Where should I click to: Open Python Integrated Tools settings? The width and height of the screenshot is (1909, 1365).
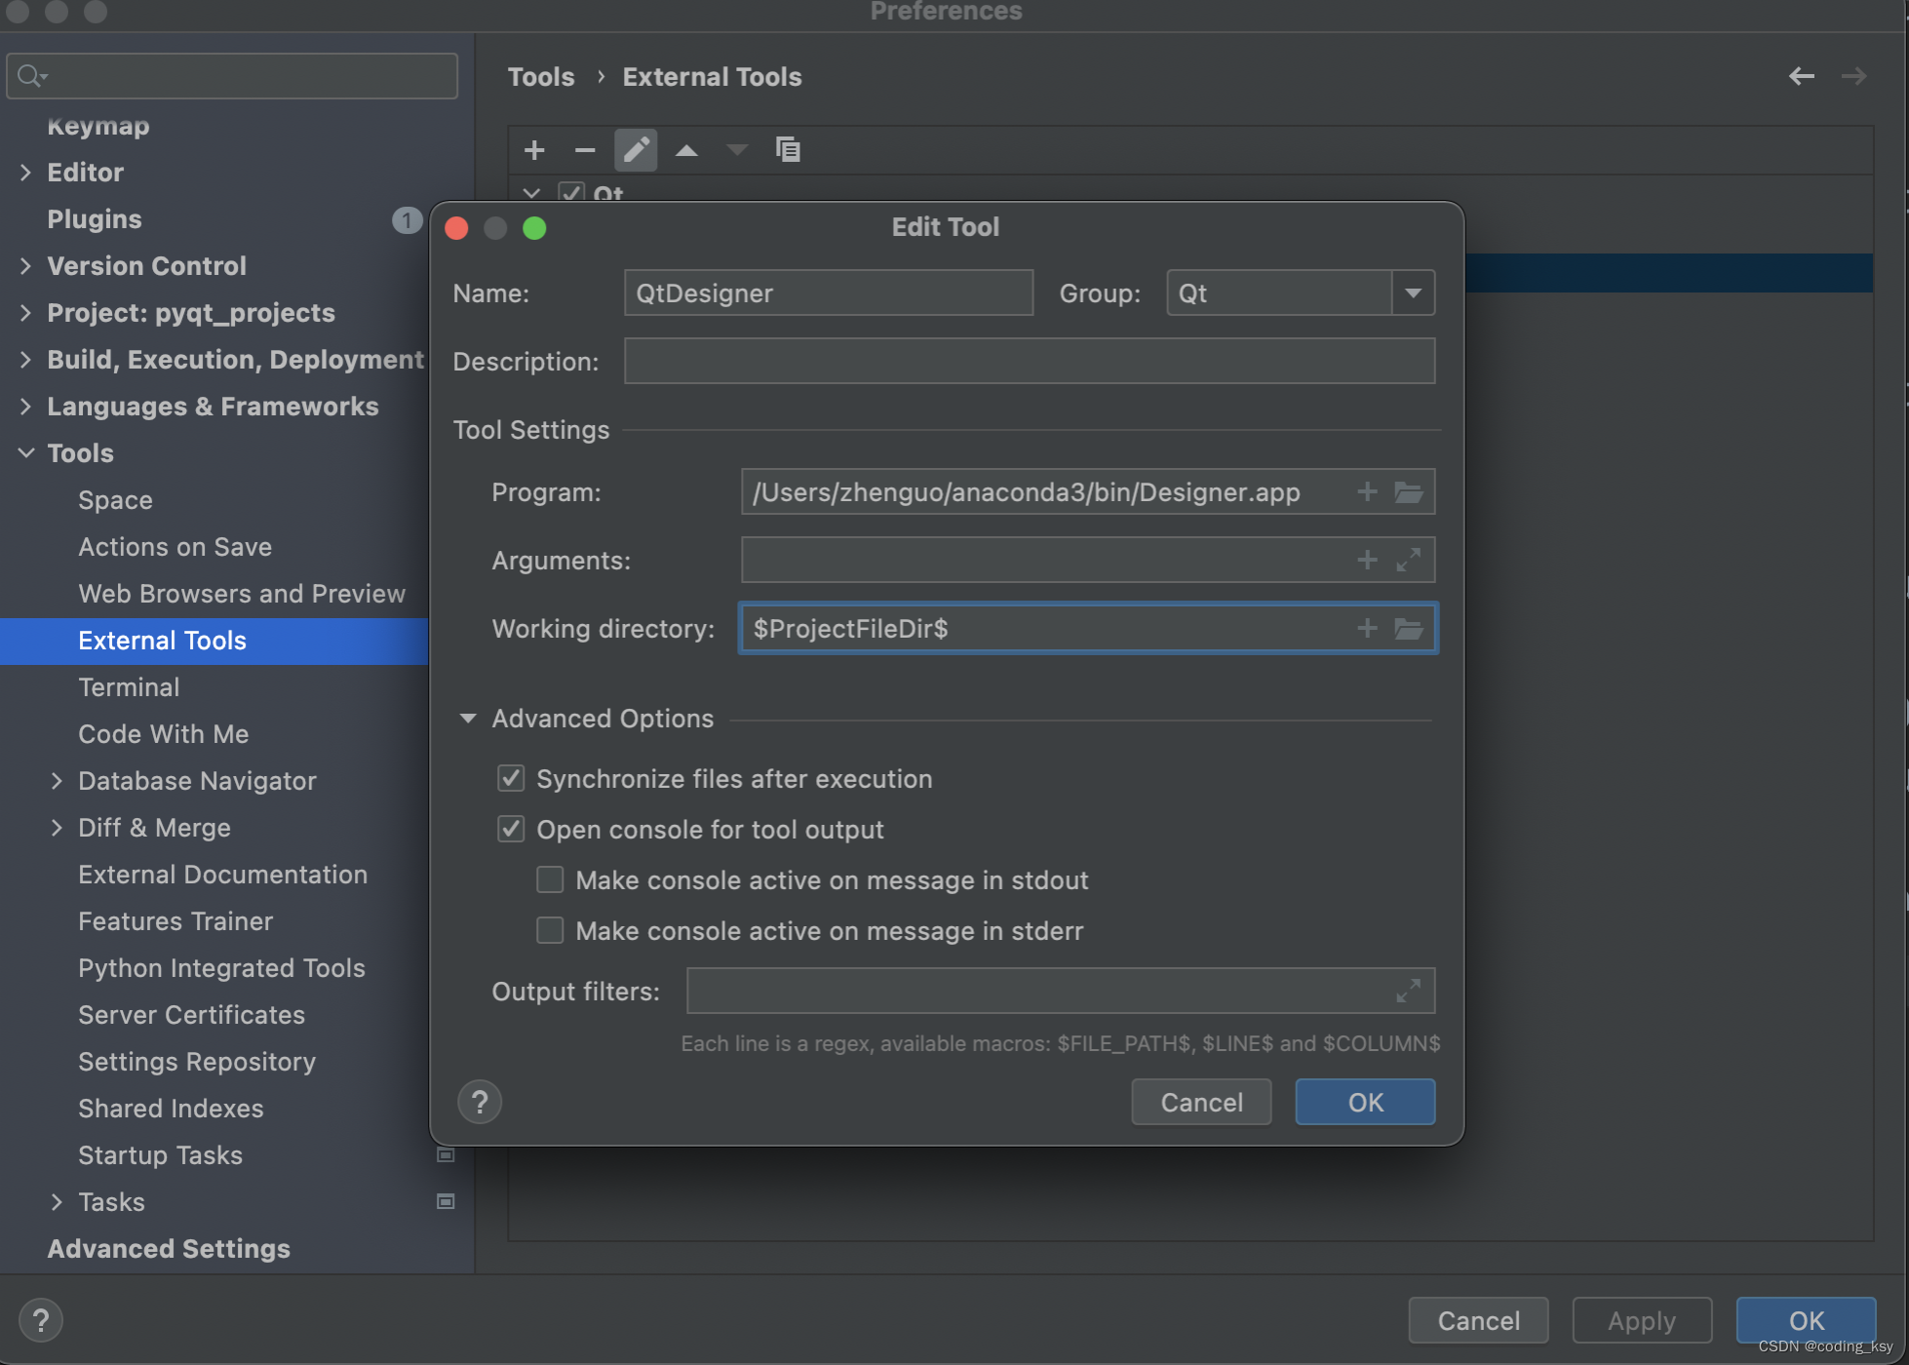tap(221, 968)
